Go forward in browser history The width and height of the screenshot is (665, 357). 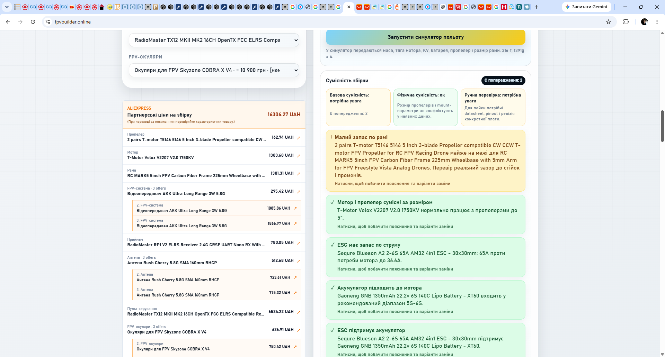click(x=20, y=22)
